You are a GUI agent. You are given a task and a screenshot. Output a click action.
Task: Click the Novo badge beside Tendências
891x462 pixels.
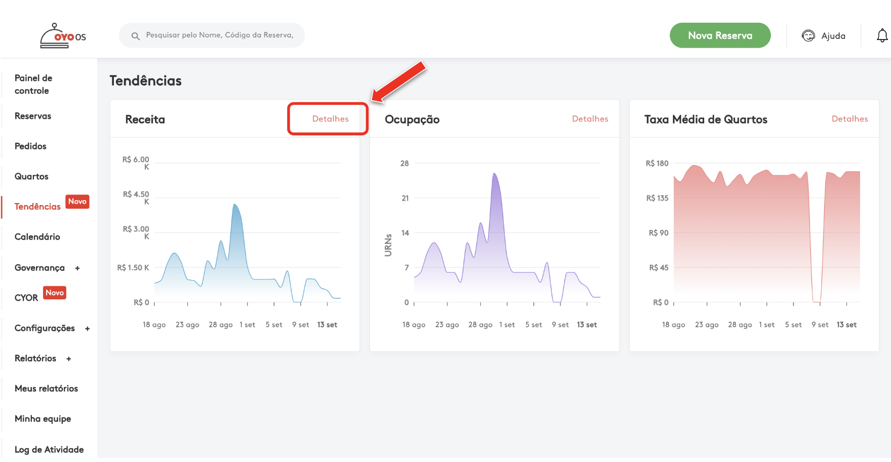pyautogui.click(x=77, y=202)
